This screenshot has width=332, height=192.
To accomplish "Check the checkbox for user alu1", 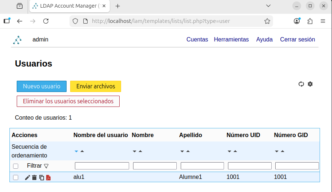I will point(16,177).
